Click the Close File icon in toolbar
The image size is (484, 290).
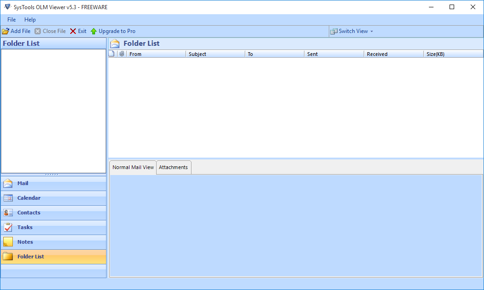click(x=38, y=31)
